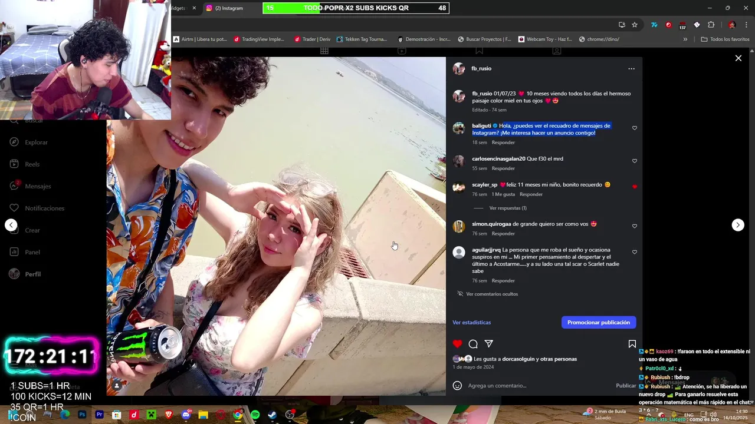This screenshot has height=424, width=755.
Task: Open Explorar in Instagram sidebar
Action: (x=36, y=143)
